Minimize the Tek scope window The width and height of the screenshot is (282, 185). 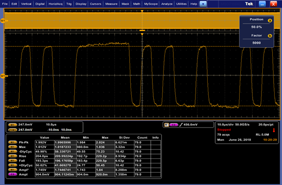point(262,4)
